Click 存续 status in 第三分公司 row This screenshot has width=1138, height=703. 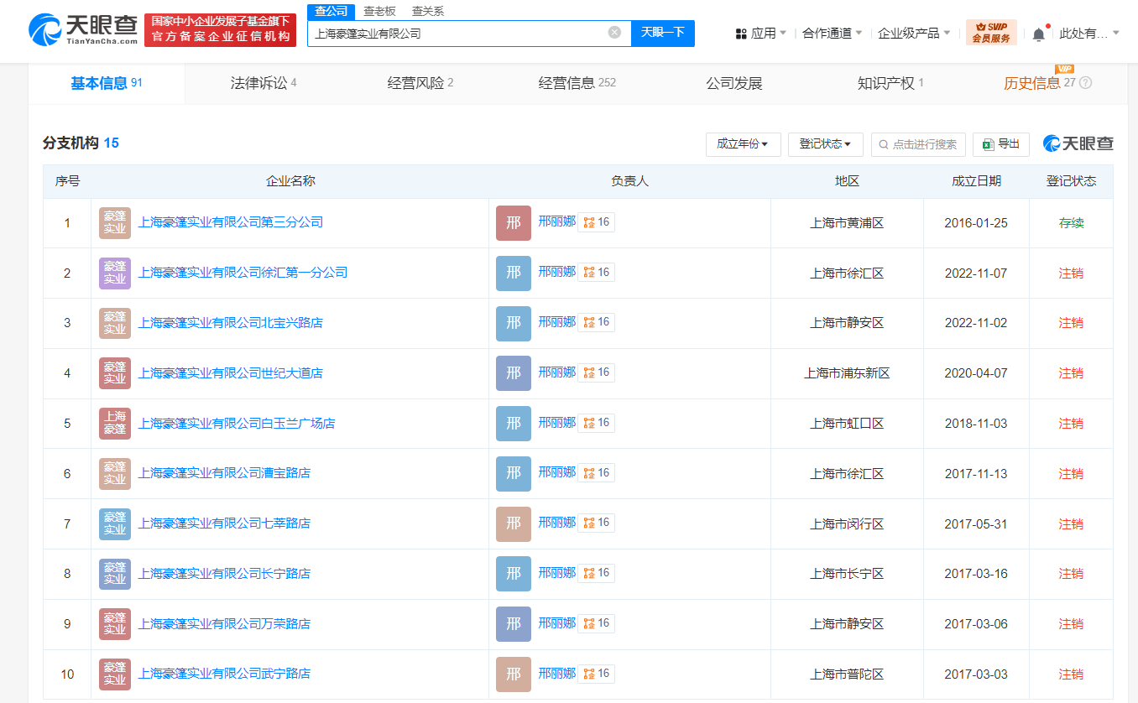point(1071,223)
